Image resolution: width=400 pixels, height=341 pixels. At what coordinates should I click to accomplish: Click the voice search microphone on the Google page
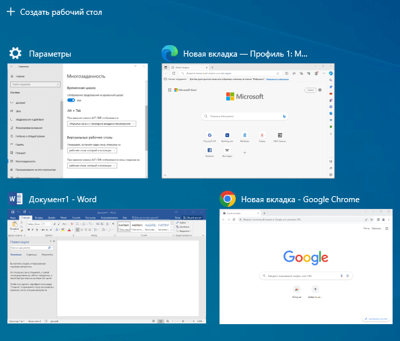point(341,276)
